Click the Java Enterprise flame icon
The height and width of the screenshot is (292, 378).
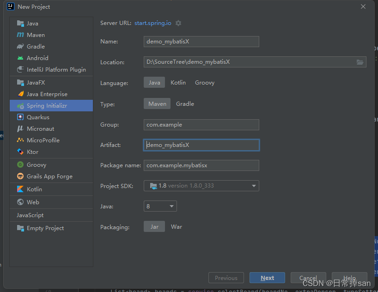click(x=21, y=94)
